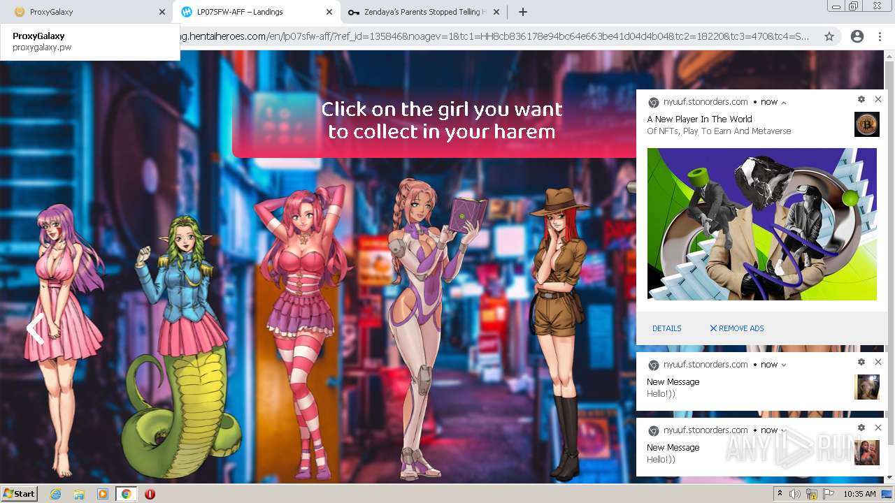Go to previous girl with left arrow
This screenshot has height=503, width=895.
click(x=34, y=328)
